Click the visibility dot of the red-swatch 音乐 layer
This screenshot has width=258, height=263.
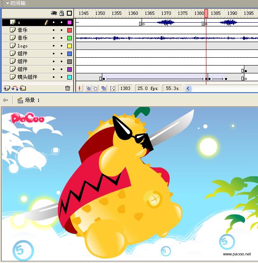(54, 30)
